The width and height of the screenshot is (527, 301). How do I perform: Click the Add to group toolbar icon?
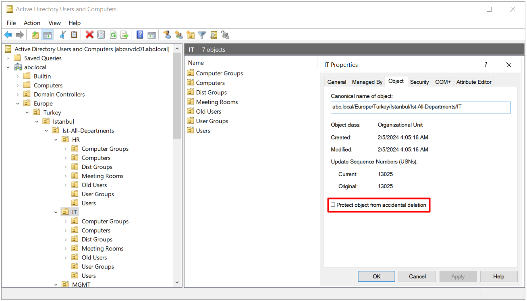pos(225,35)
